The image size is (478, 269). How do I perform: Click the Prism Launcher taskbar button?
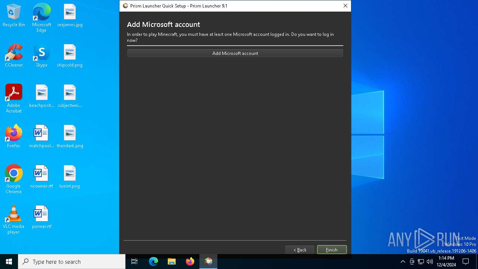(208, 262)
